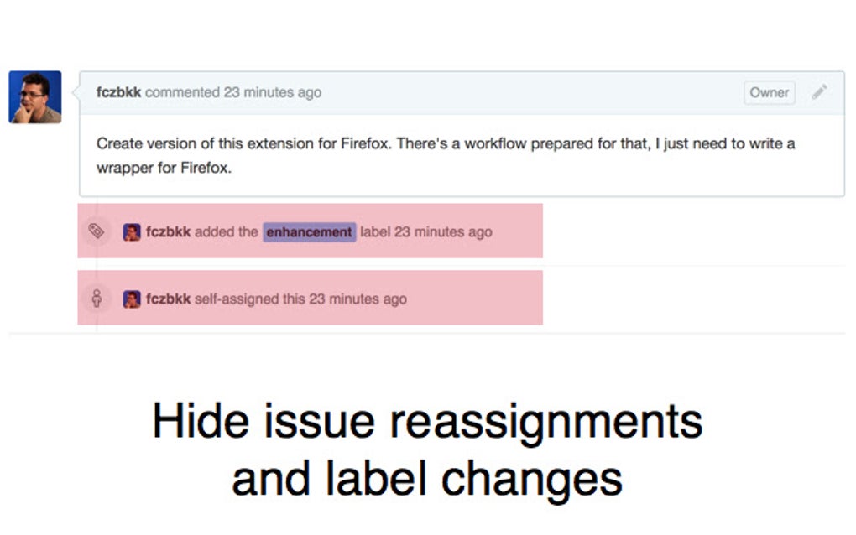Open fczbkk link in self-assigned row
Screen dimensions: 856x535
click(x=168, y=299)
